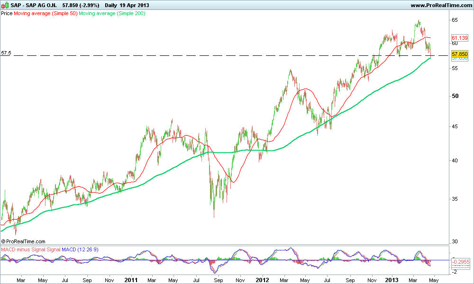
Task: Click the 57.5 horizontal line label
Action: pyautogui.click(x=6, y=53)
